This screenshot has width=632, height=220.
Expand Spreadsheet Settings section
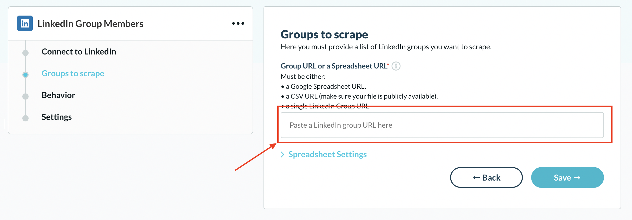click(x=327, y=154)
